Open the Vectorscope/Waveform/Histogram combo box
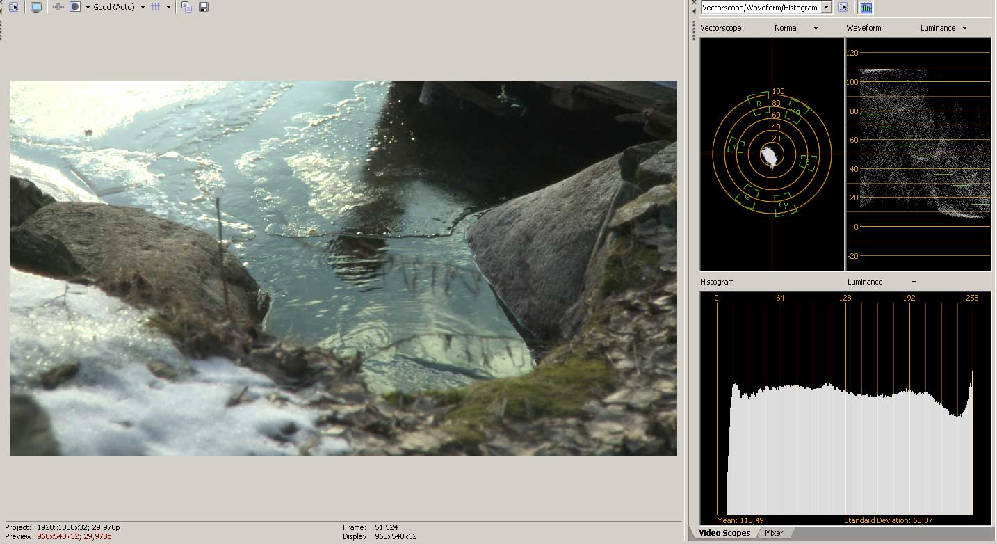This screenshot has height=544, width=997. tap(765, 8)
